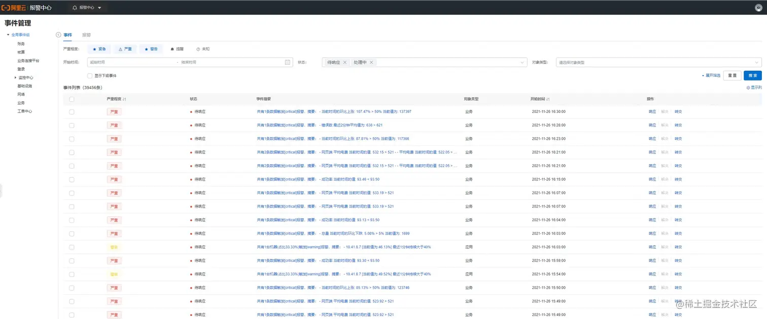767x319 pixels.
Task: Open the calendar icon in date range
Action: click(x=288, y=62)
